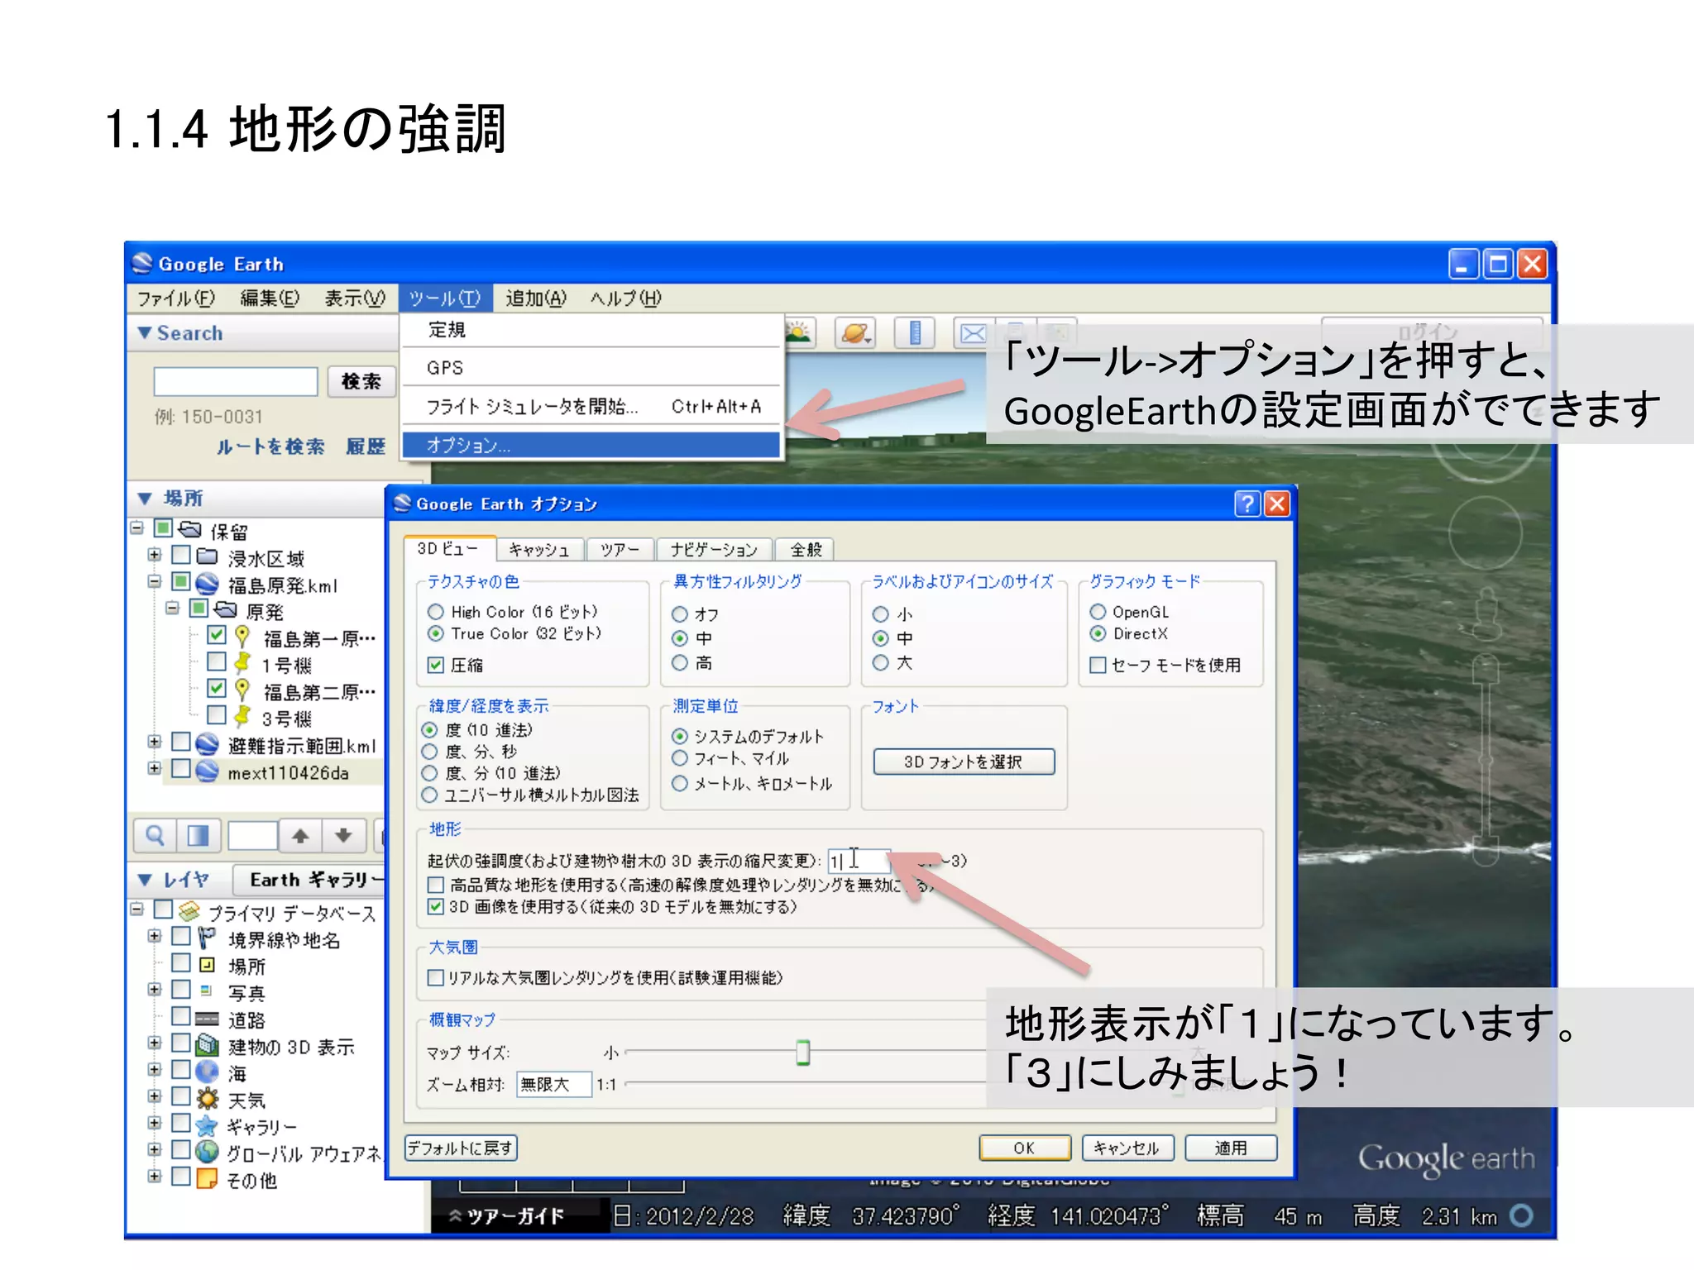Click the 避難指示範囲.kml globe icon
The image size is (1694, 1270).
coord(207,744)
